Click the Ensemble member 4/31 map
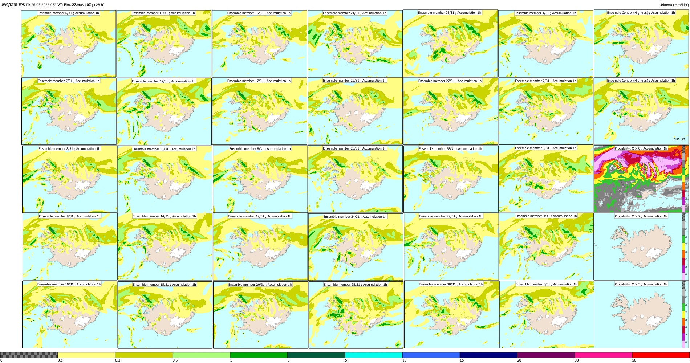Viewport: 690px width, 363px height. pos(546,246)
